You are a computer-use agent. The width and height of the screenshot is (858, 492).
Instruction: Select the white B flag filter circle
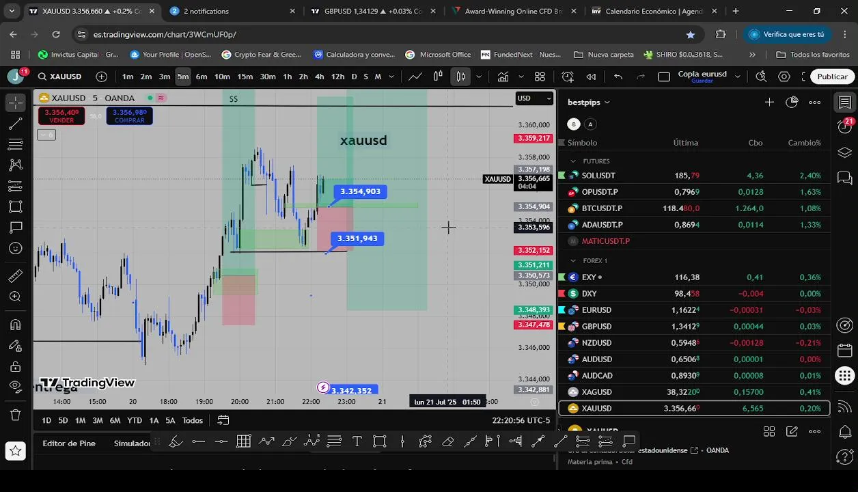pyautogui.click(x=574, y=124)
